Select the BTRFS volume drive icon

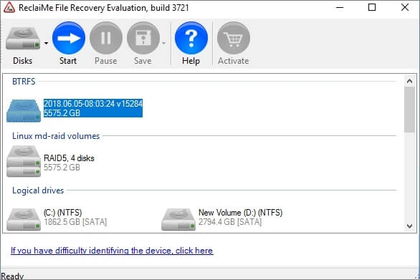(24, 110)
